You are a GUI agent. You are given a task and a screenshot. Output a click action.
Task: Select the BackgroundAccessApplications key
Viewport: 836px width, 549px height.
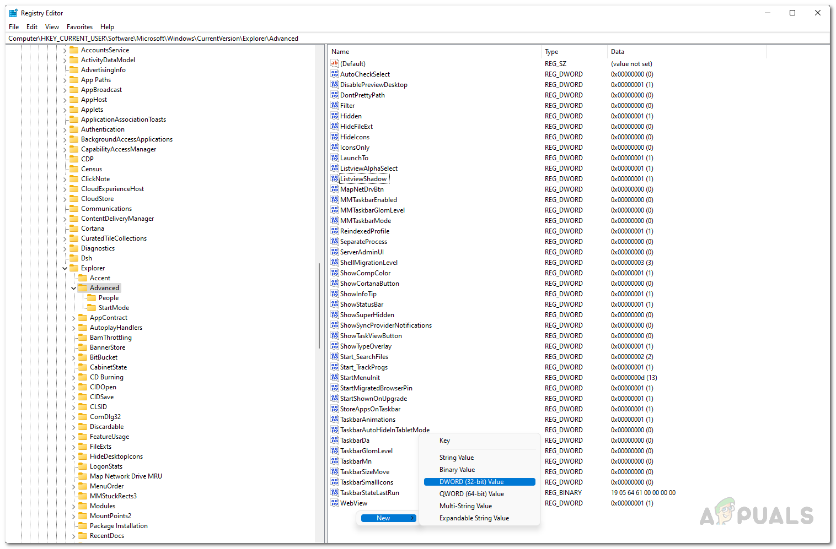click(x=127, y=139)
